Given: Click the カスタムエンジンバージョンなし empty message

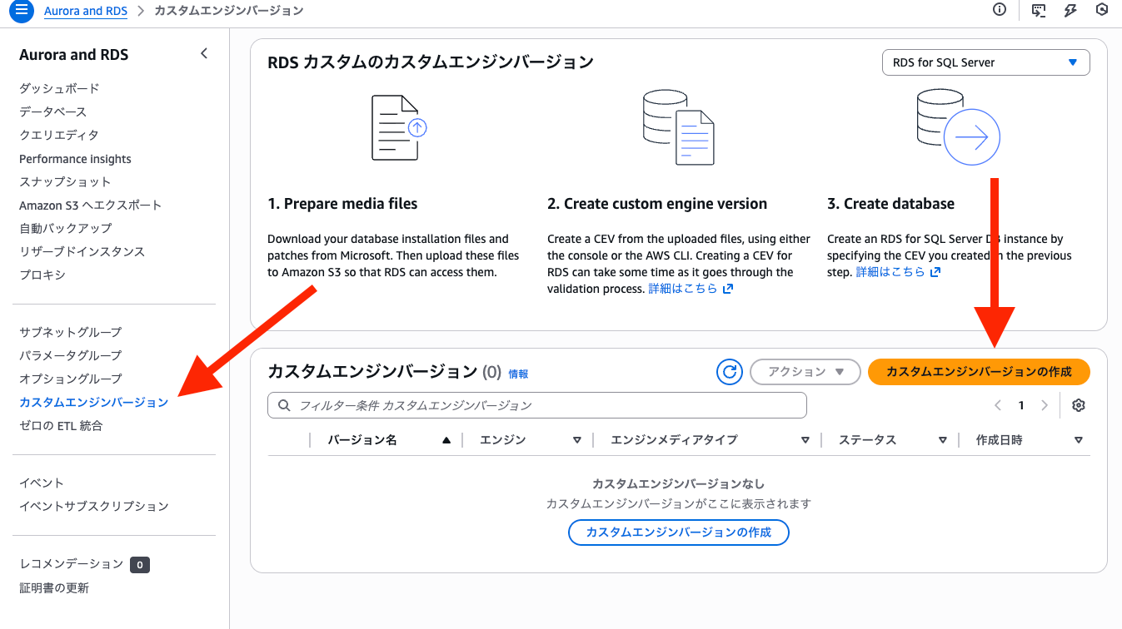Looking at the screenshot, I should pos(678,483).
